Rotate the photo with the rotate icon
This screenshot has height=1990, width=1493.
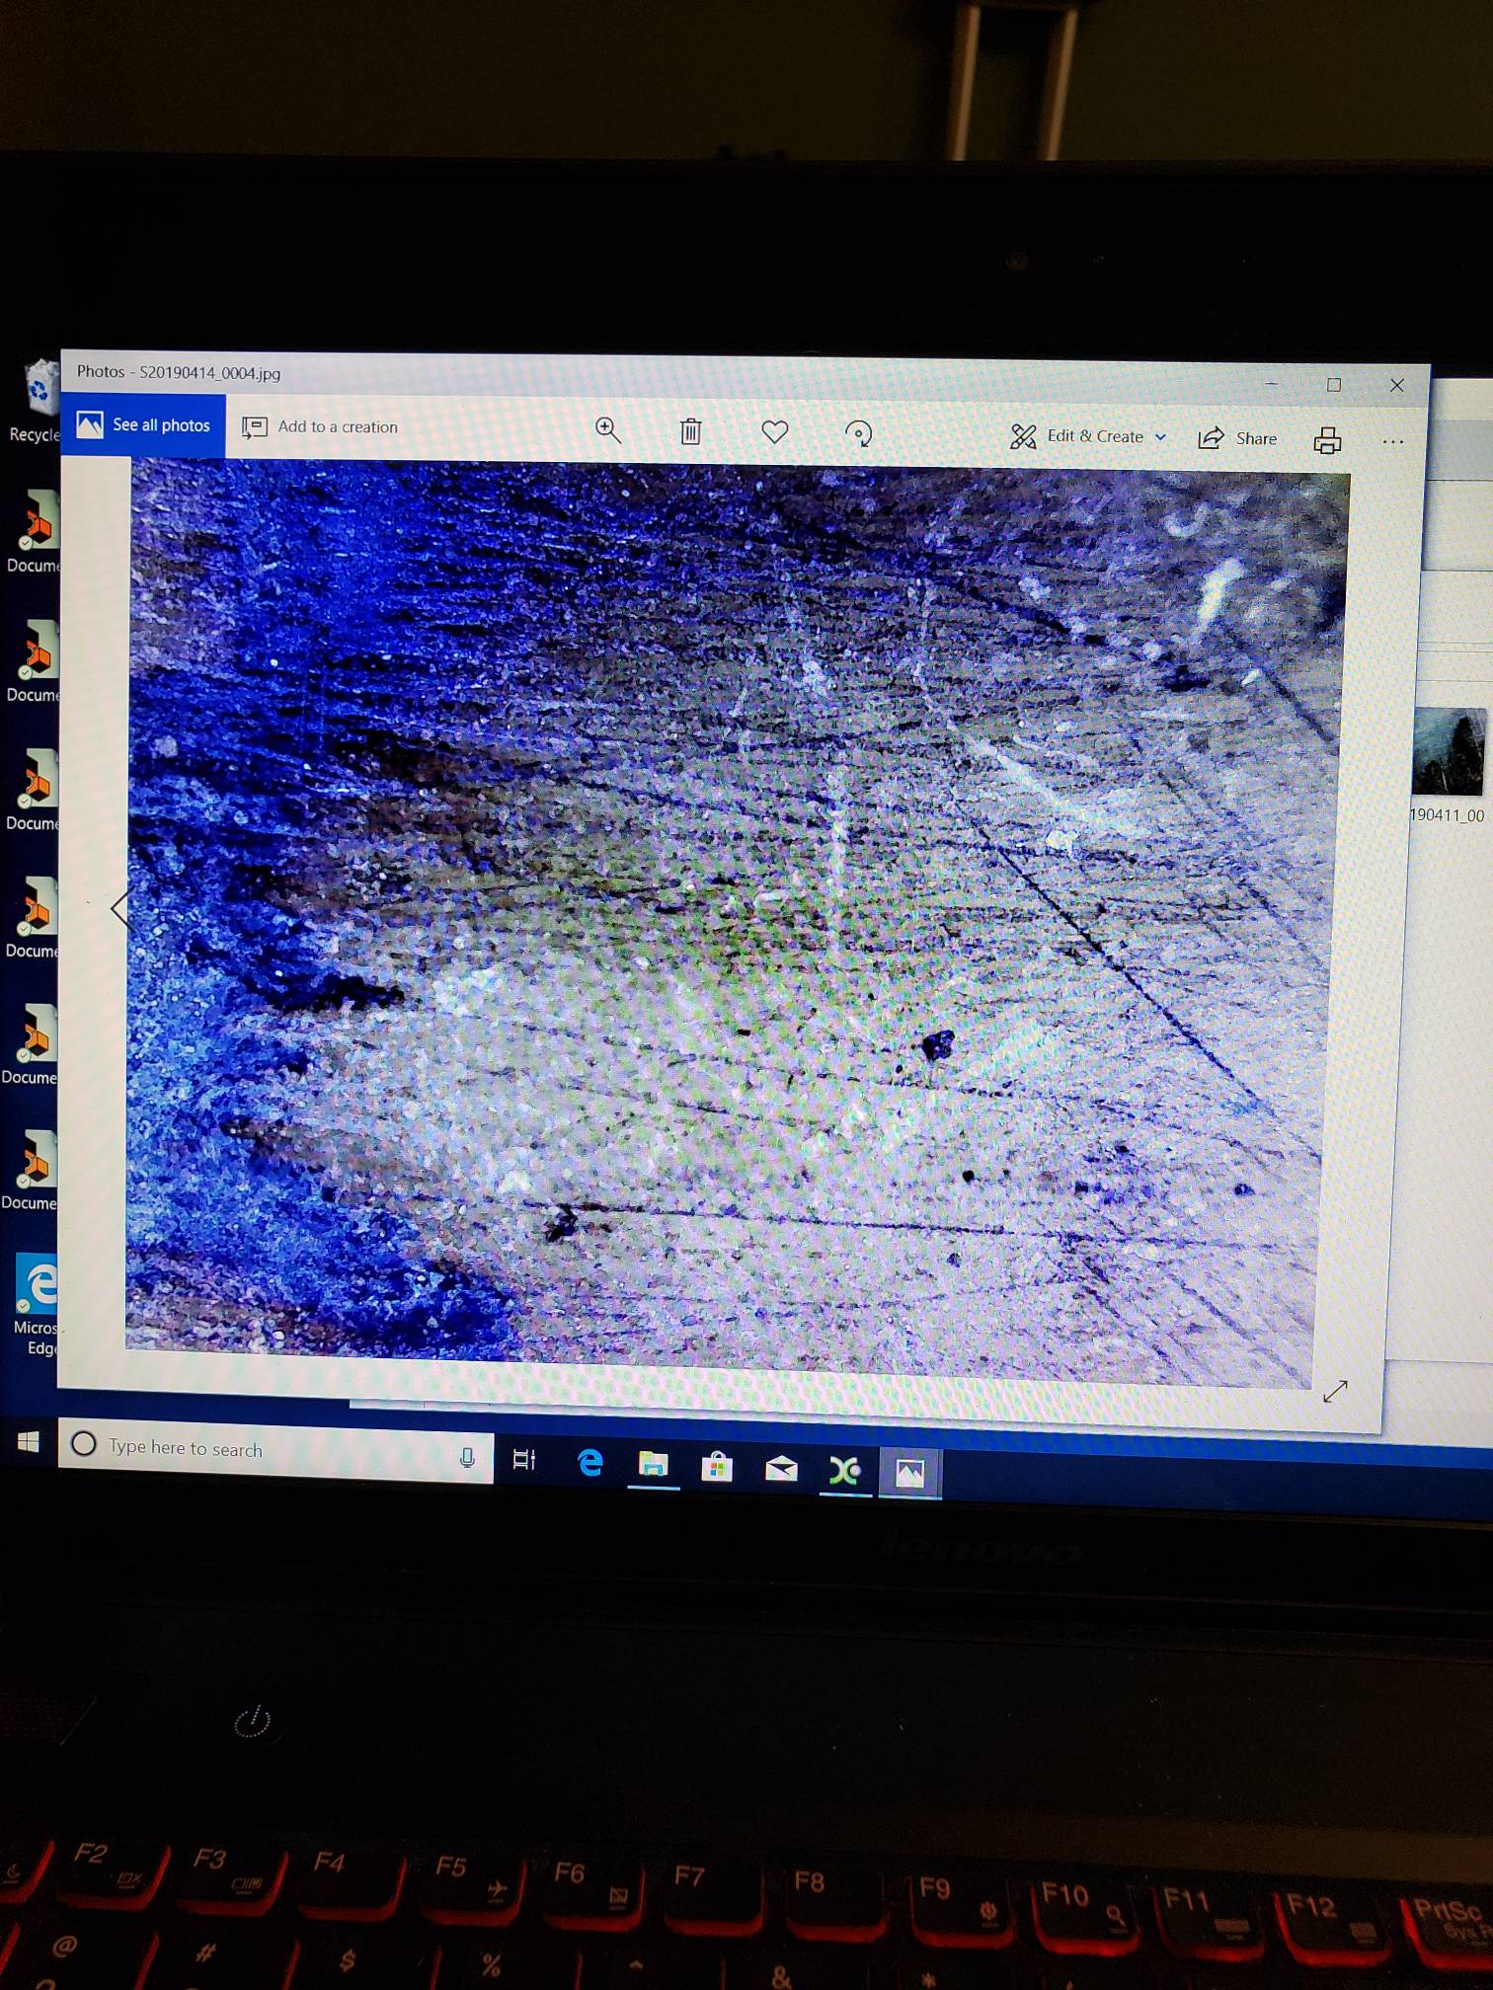[858, 433]
